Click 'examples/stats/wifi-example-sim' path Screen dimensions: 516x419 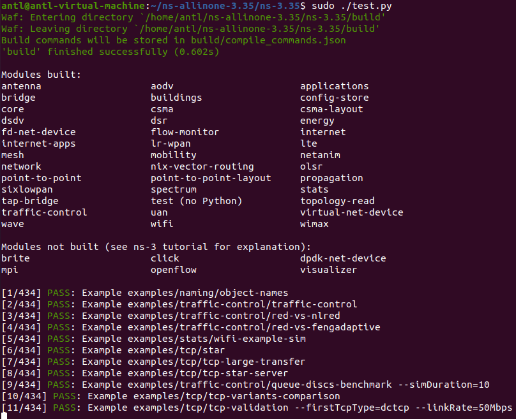[x=216, y=339]
